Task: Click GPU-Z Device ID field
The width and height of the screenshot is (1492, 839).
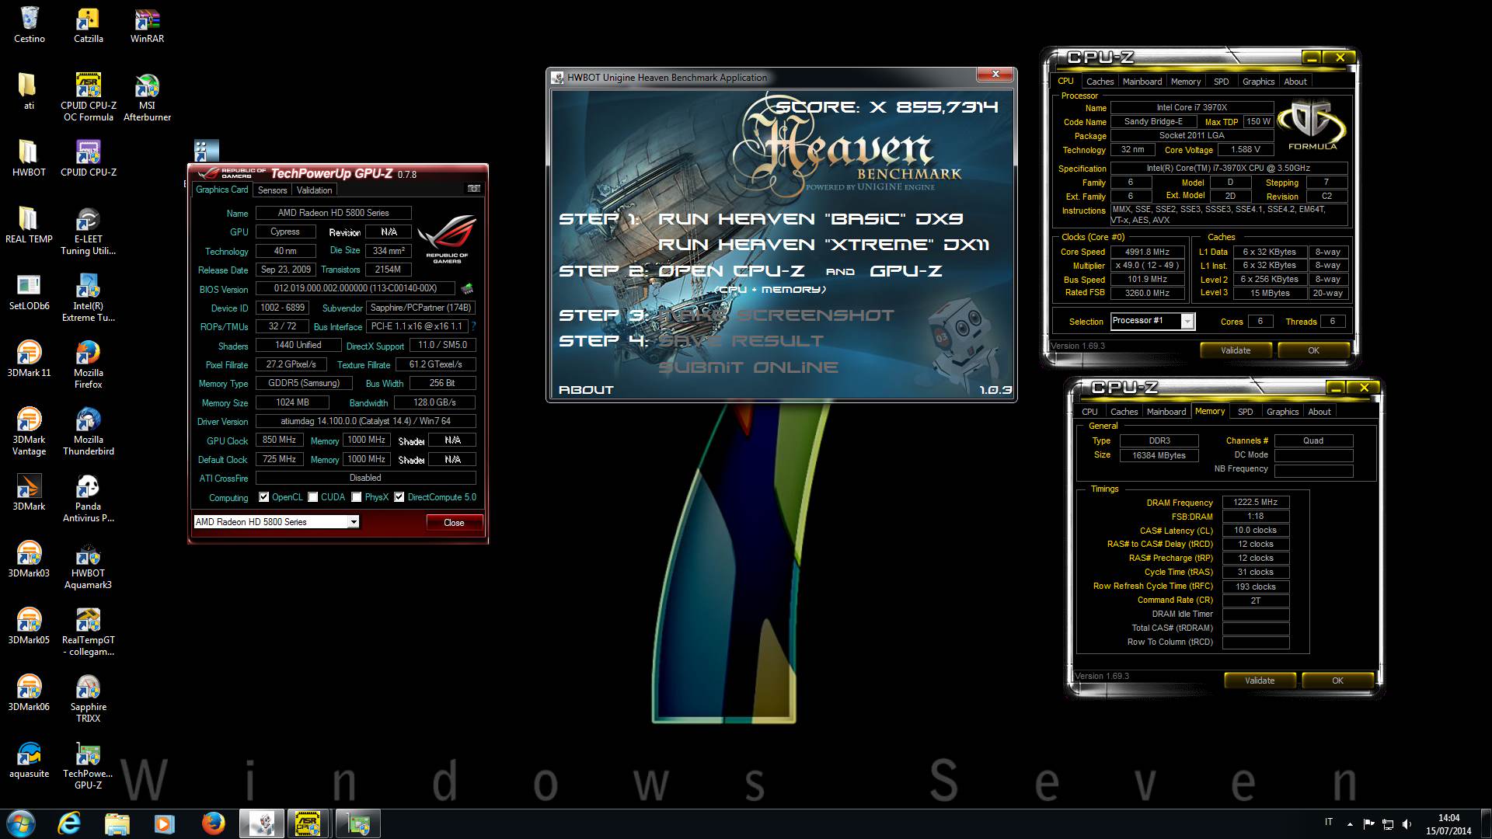Action: point(283,308)
